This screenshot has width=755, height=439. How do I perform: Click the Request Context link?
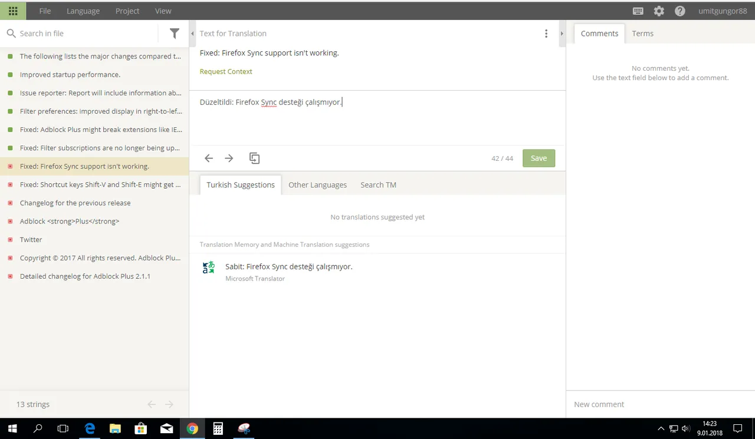click(226, 71)
